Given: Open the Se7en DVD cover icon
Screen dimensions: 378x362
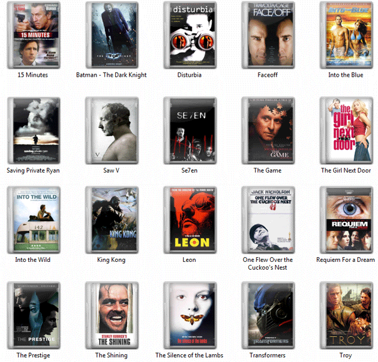Looking at the screenshot, I should tap(190, 130).
